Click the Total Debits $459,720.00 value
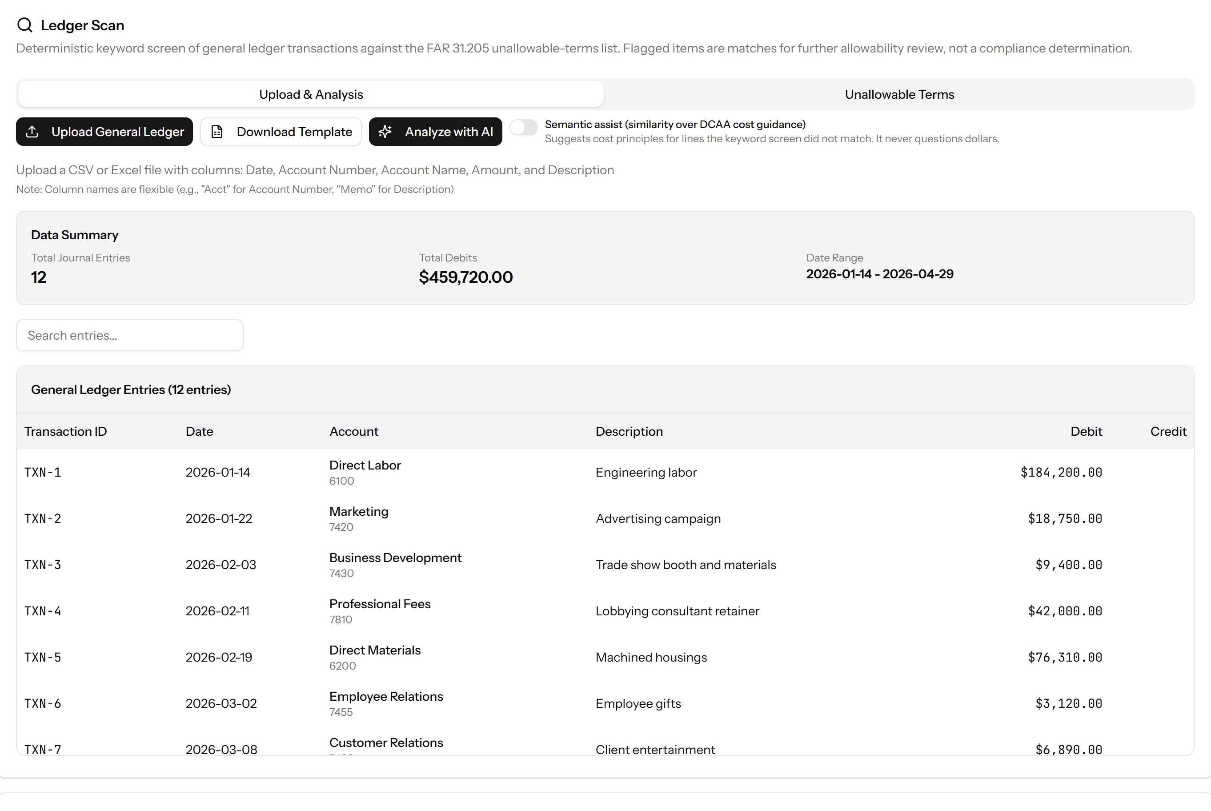This screenshot has width=1211, height=811. (466, 277)
